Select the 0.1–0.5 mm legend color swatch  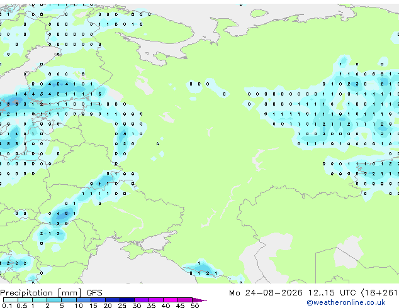pos(11,300)
